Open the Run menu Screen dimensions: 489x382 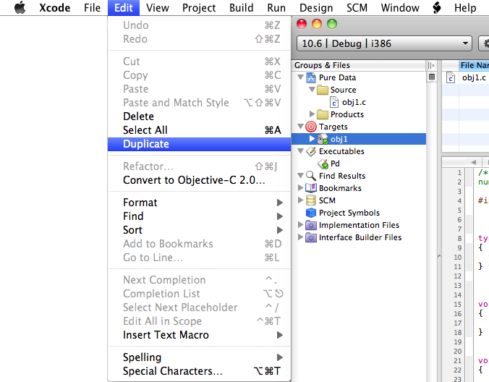coord(276,7)
